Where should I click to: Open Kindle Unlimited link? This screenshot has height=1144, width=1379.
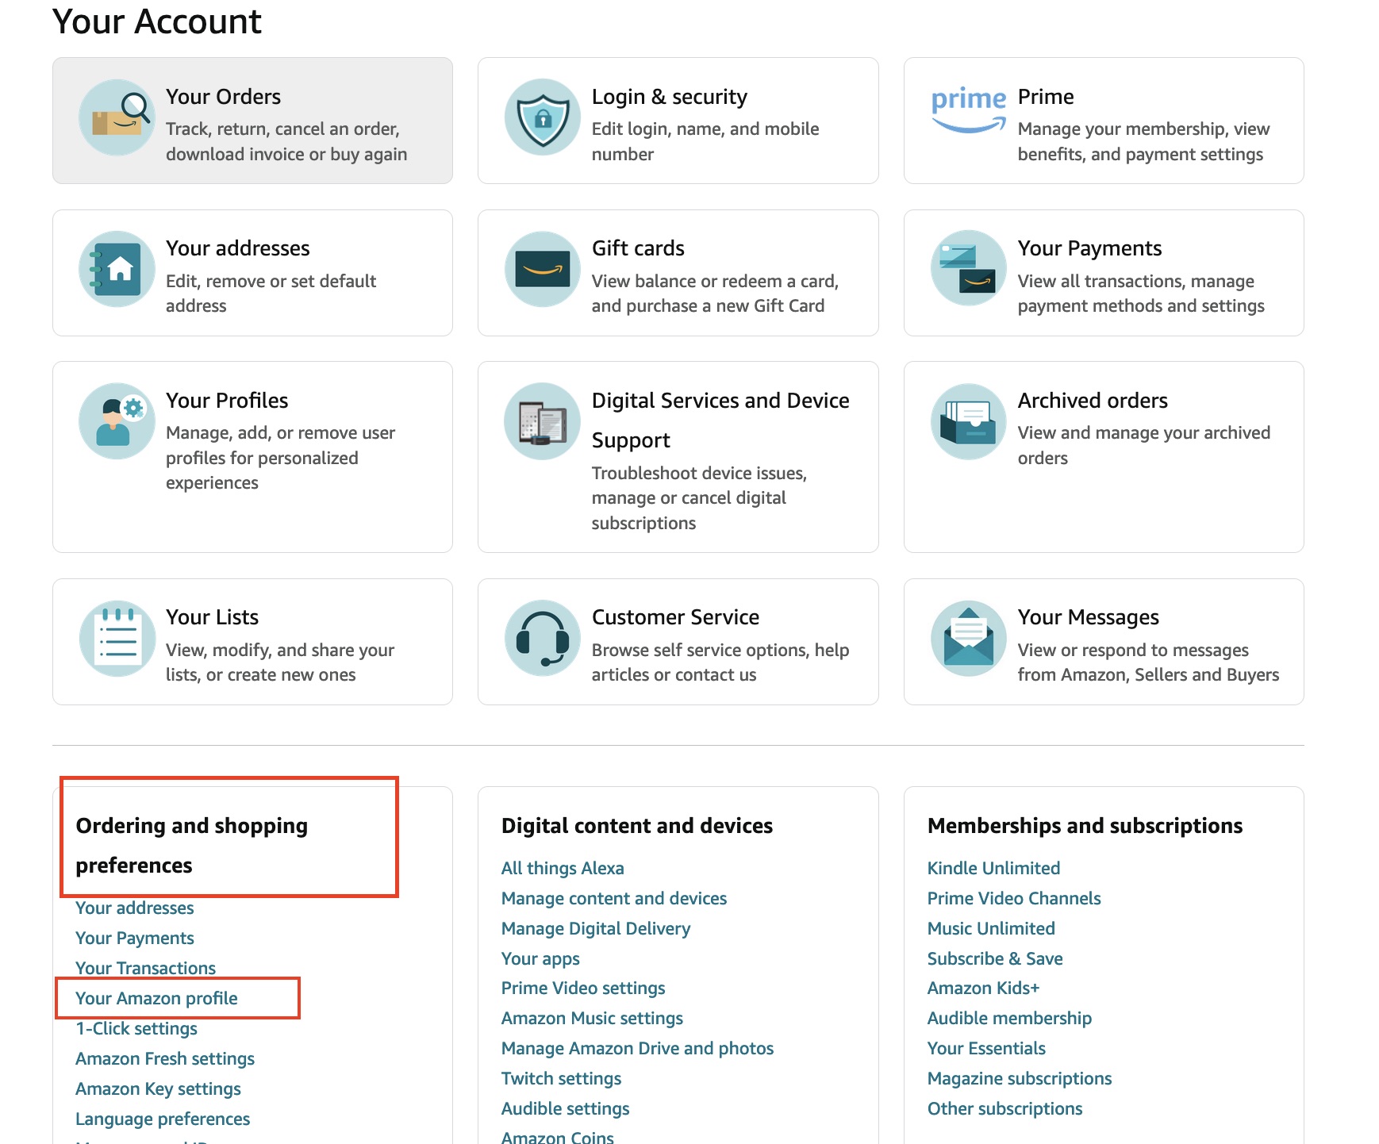pos(993,868)
